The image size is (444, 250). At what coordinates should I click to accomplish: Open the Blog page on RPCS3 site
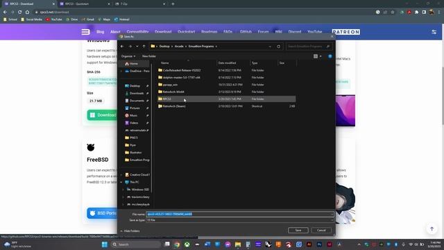100,32
